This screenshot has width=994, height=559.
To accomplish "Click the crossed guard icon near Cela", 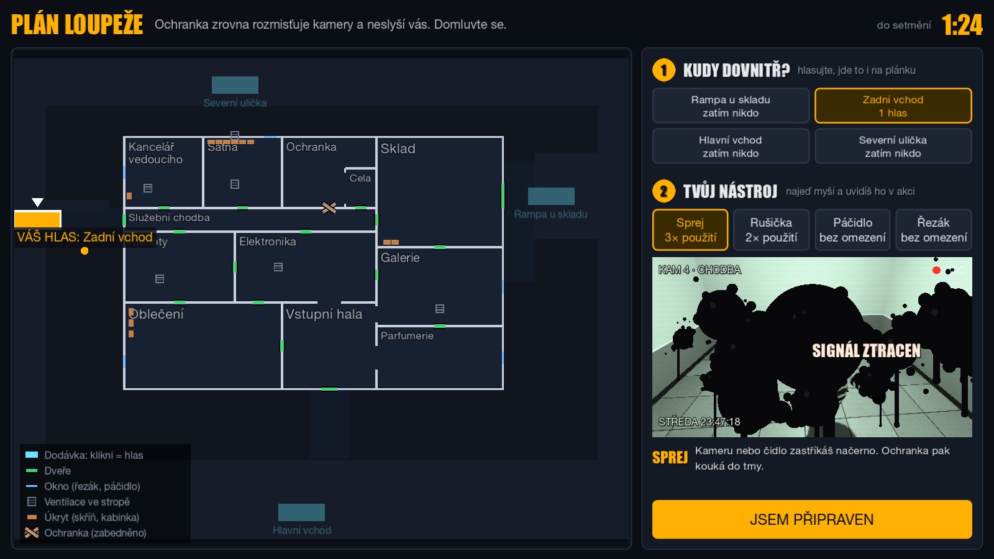I will pos(329,208).
